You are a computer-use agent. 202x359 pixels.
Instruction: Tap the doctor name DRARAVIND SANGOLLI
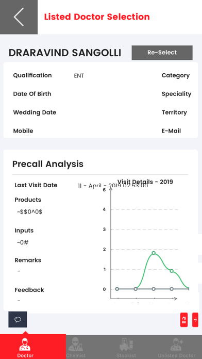[65, 53]
